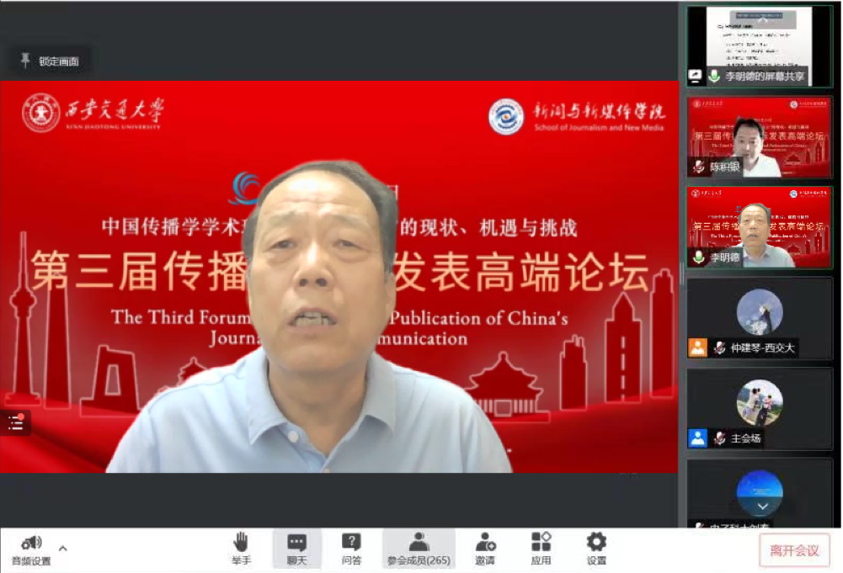Select the 李明德 video thumbnail
This screenshot has height=573, width=843.
pyautogui.click(x=760, y=227)
